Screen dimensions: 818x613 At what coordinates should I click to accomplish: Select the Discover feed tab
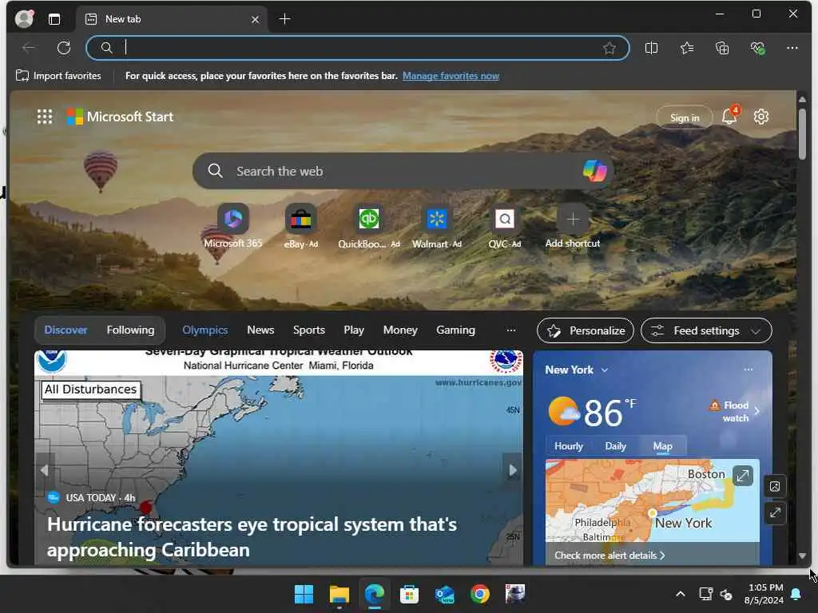[x=66, y=330]
